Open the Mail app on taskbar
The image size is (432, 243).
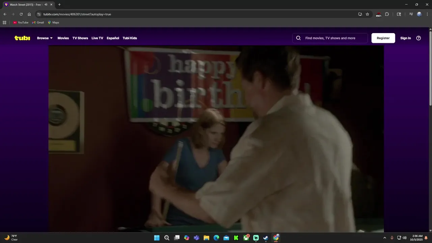coord(226,238)
